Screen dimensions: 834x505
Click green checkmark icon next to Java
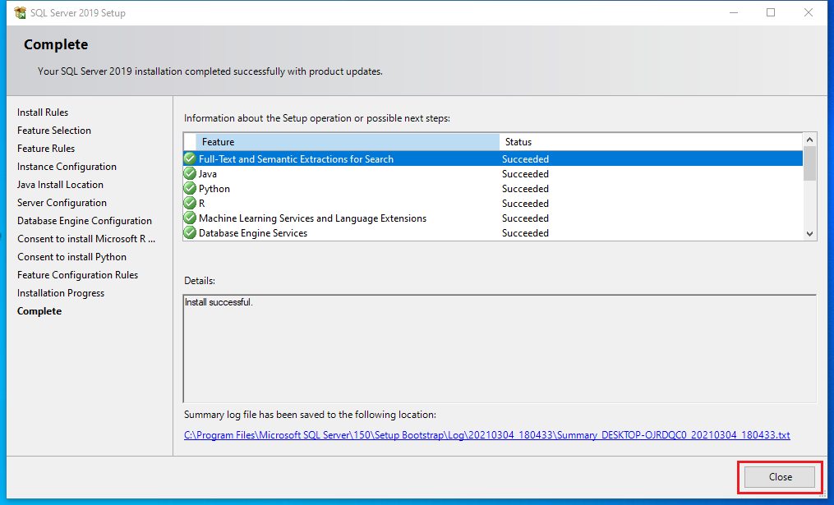pos(190,174)
